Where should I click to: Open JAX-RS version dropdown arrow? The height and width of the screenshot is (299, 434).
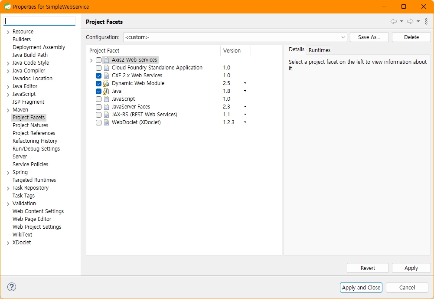pyautogui.click(x=245, y=115)
